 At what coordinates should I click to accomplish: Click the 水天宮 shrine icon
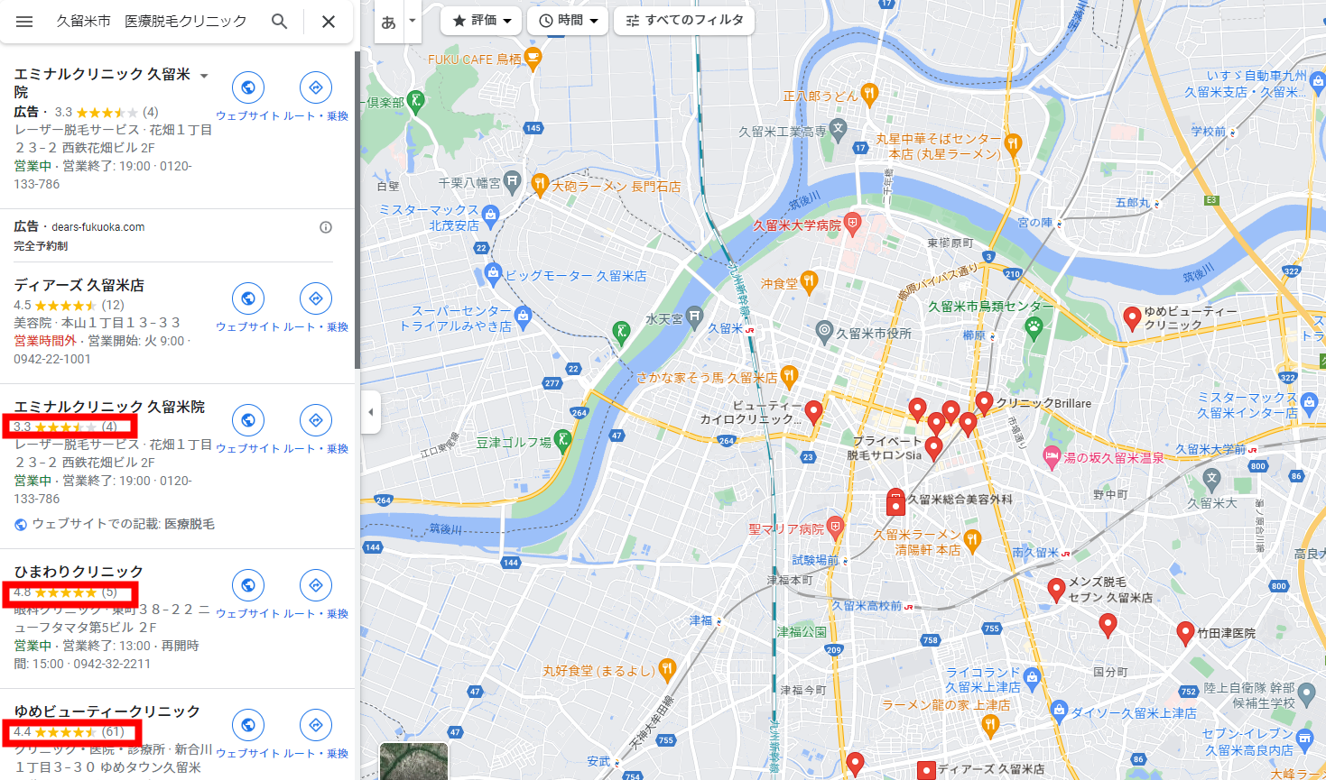click(x=693, y=317)
